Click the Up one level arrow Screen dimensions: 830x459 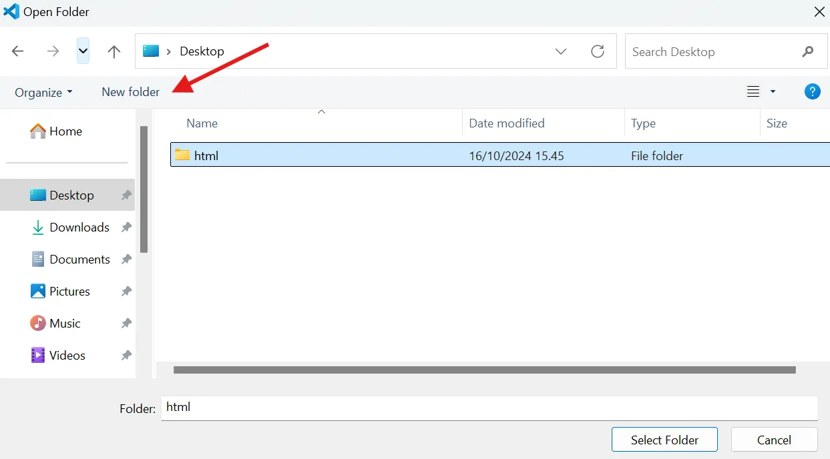[114, 51]
